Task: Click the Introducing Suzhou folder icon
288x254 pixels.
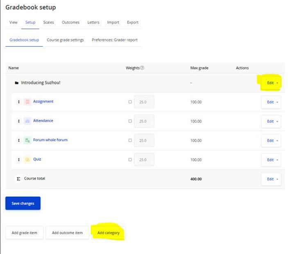Action: 17,83
